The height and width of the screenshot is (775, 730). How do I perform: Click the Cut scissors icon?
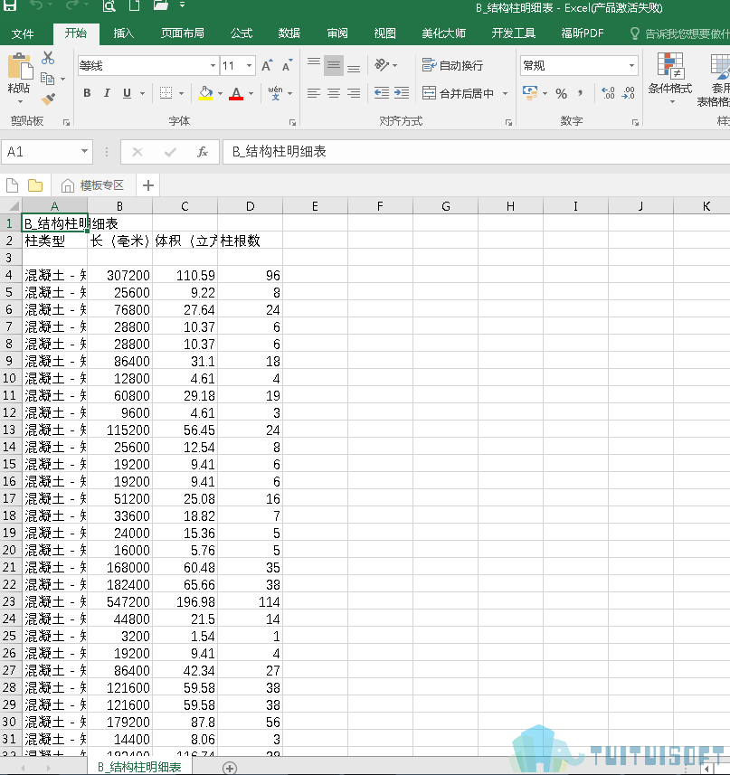coord(48,58)
